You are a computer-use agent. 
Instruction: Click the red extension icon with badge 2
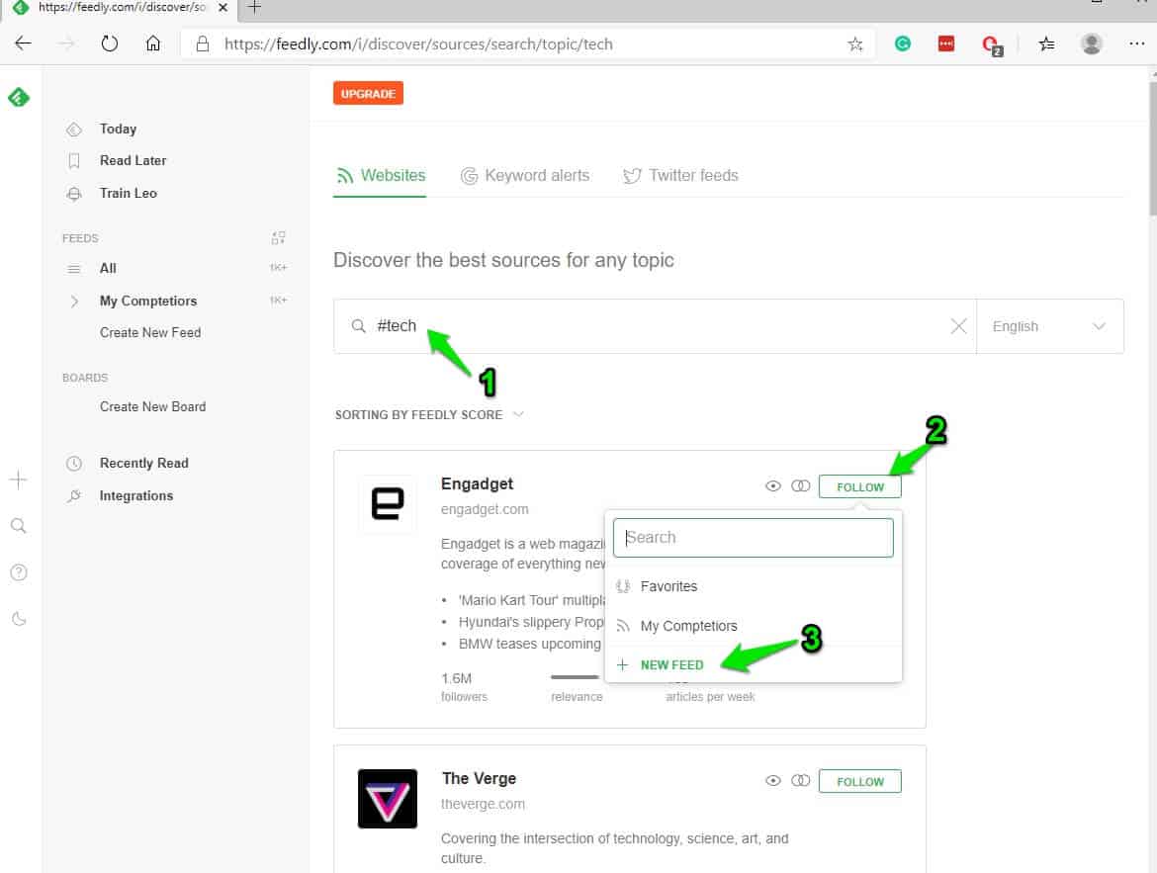[993, 45]
